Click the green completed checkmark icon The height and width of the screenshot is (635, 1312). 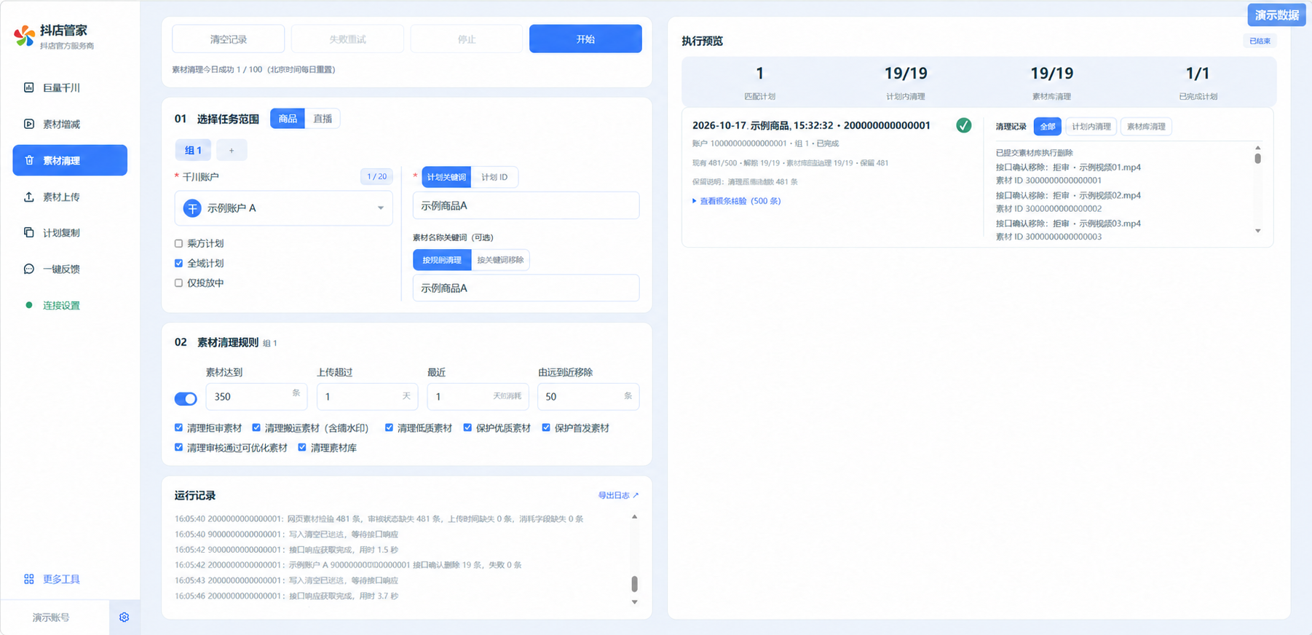click(963, 125)
